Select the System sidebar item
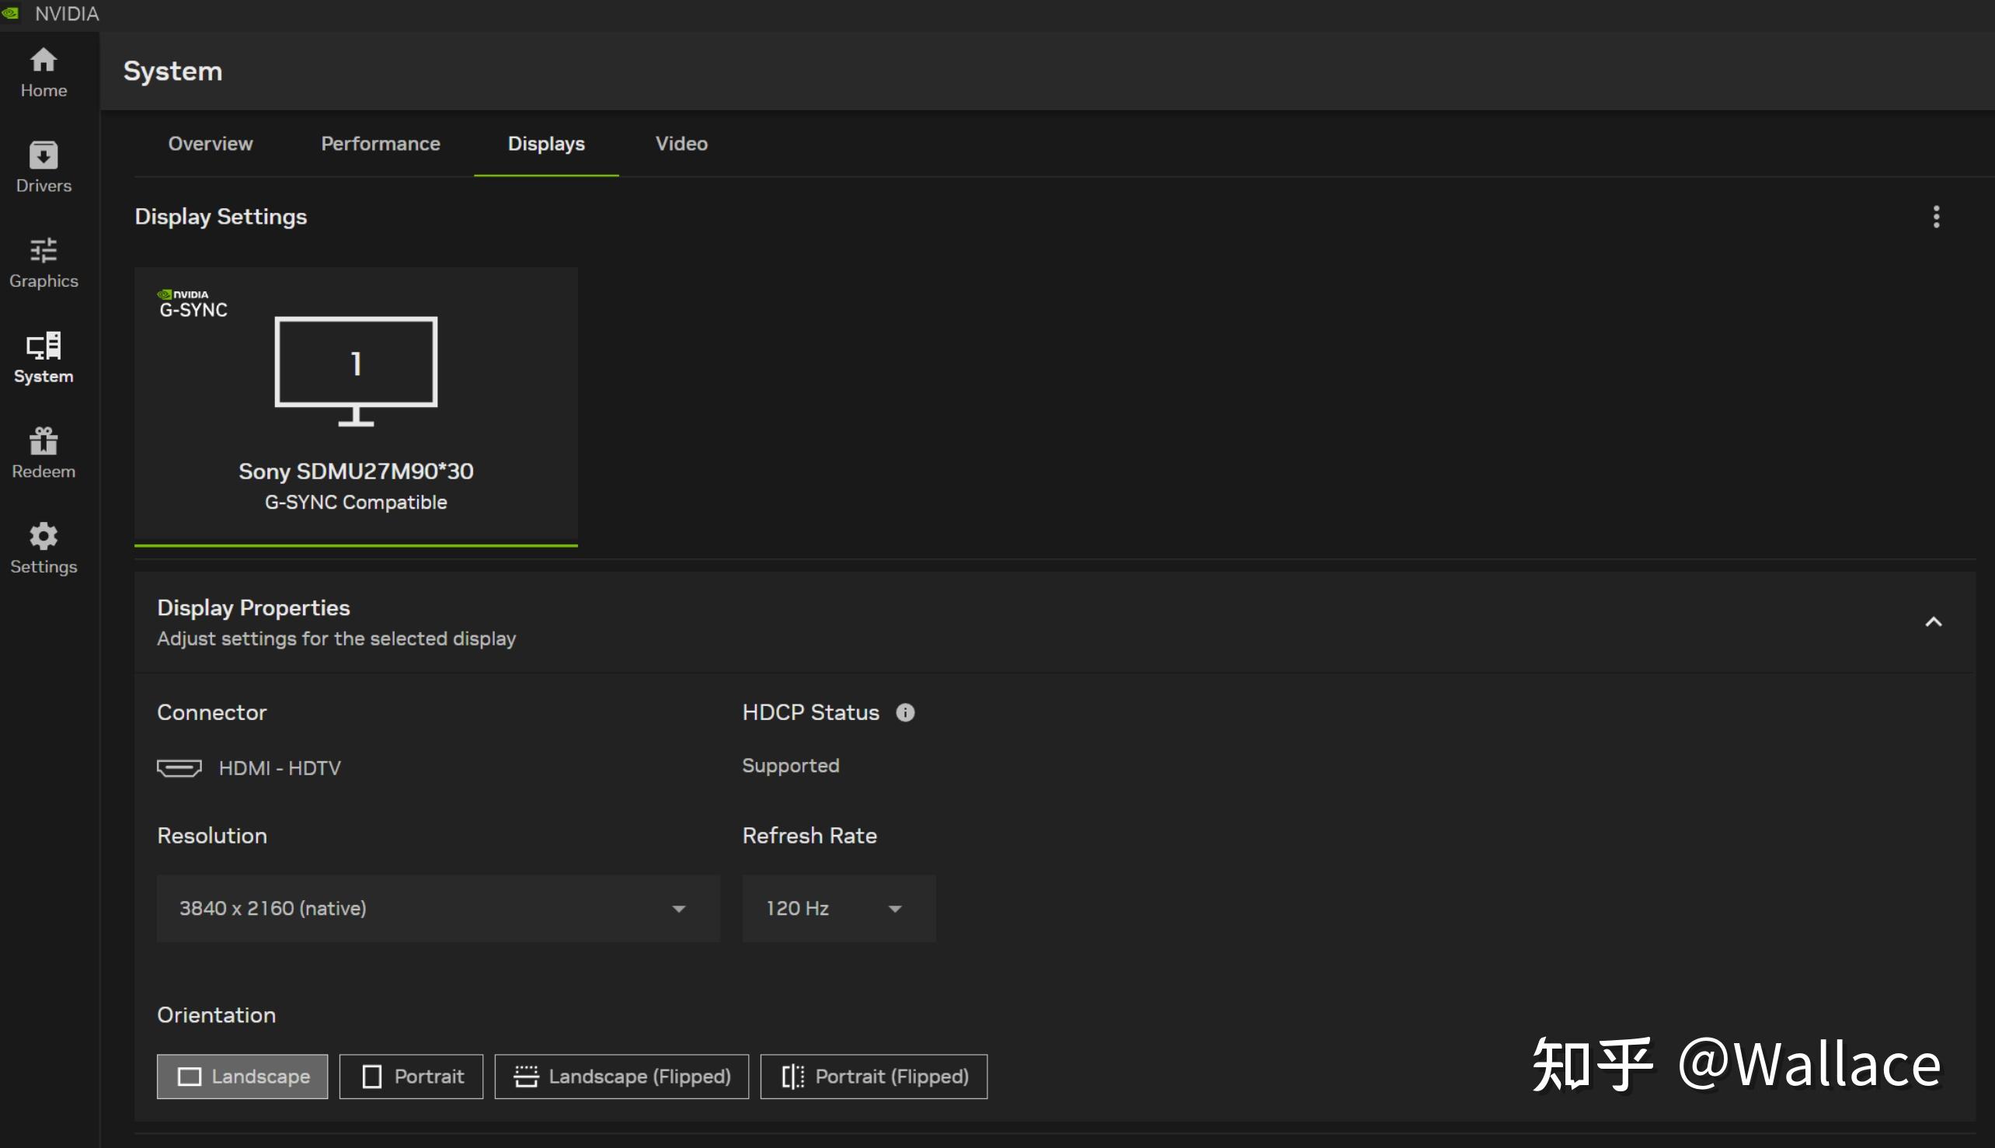The image size is (1995, 1148). pyautogui.click(x=44, y=358)
